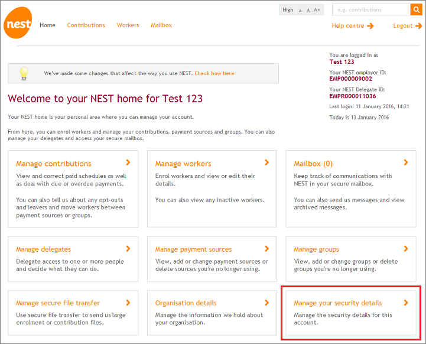
Task: Click the nest logo
Action: 18,23
